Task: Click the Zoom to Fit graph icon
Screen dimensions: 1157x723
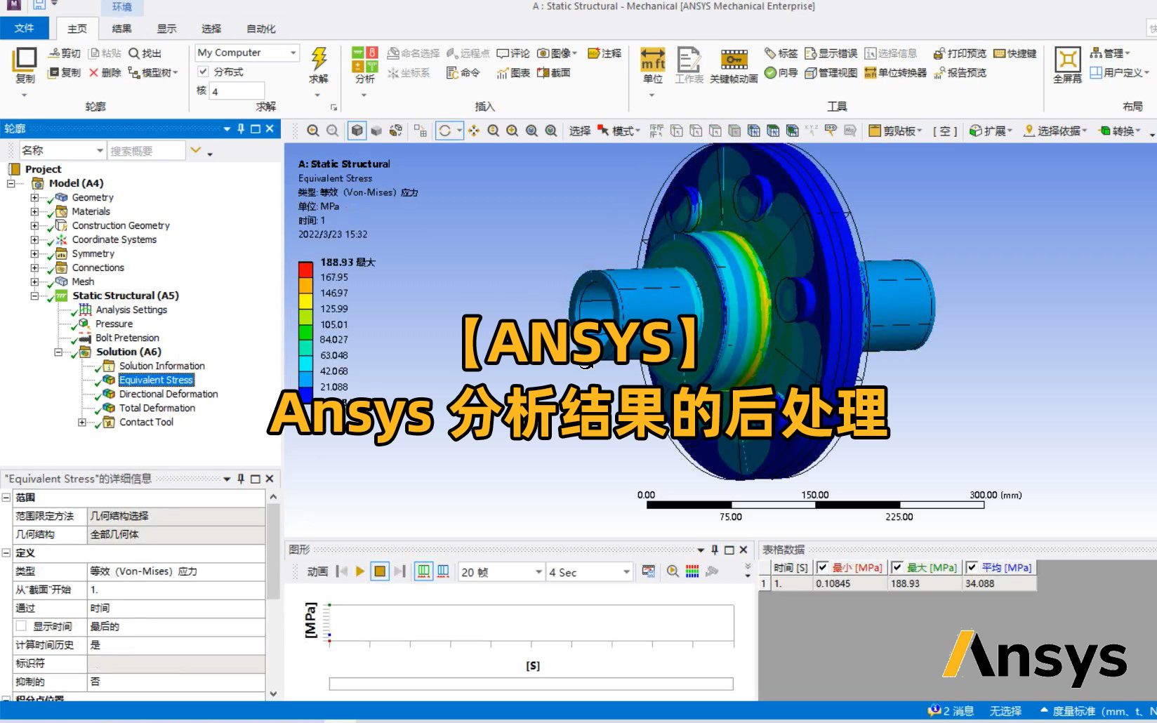Action: tap(673, 571)
